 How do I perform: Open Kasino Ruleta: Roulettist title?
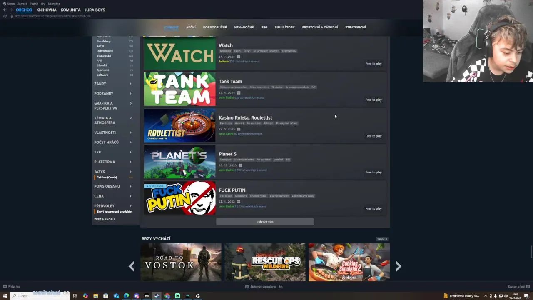point(245,118)
